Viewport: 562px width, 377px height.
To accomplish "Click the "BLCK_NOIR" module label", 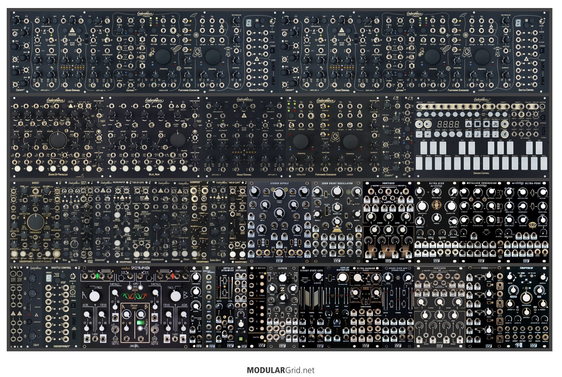I will click(154, 175).
